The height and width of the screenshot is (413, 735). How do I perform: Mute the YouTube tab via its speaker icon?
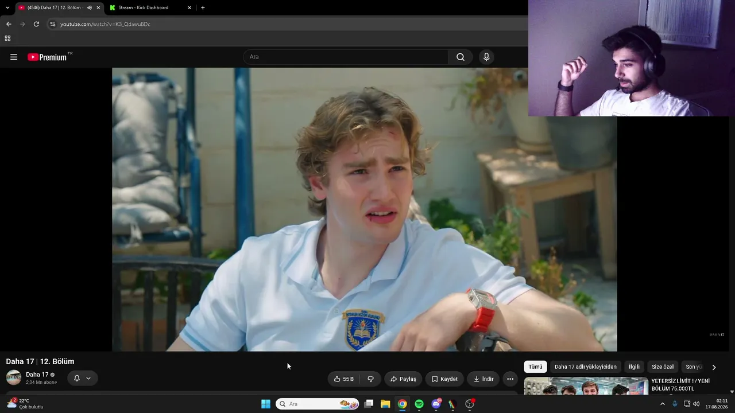pyautogui.click(x=90, y=7)
